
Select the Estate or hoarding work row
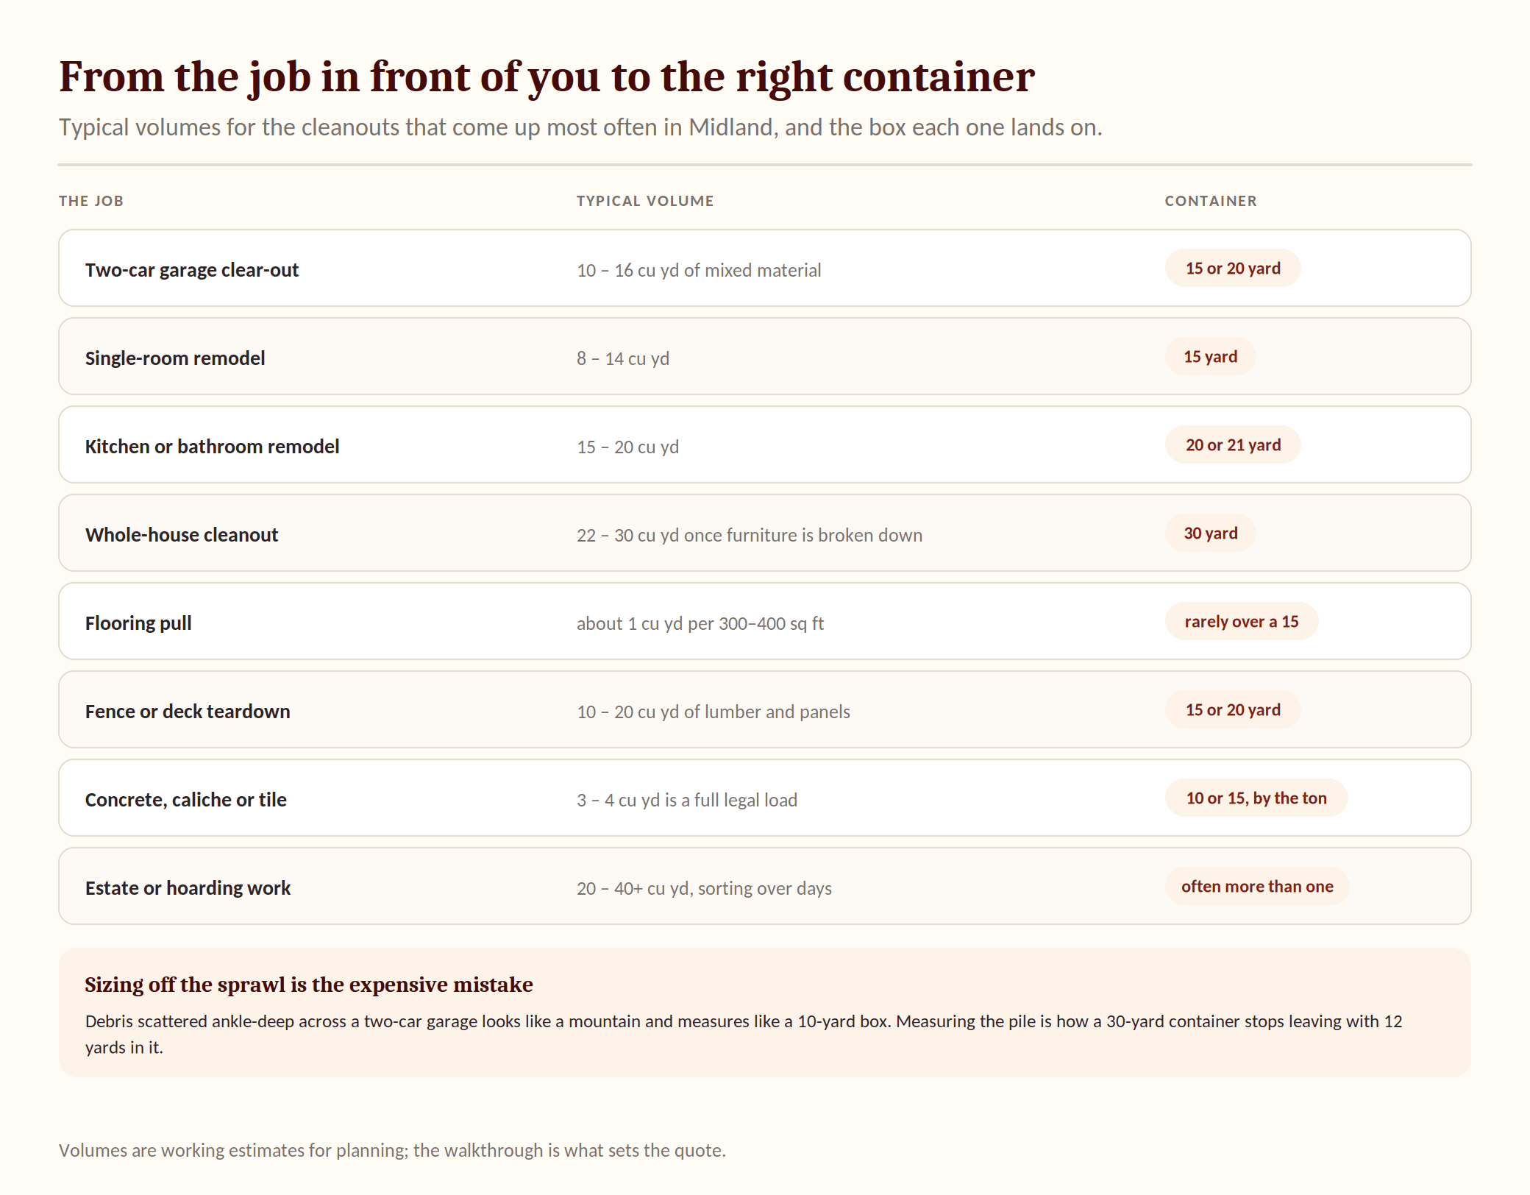[x=764, y=886]
